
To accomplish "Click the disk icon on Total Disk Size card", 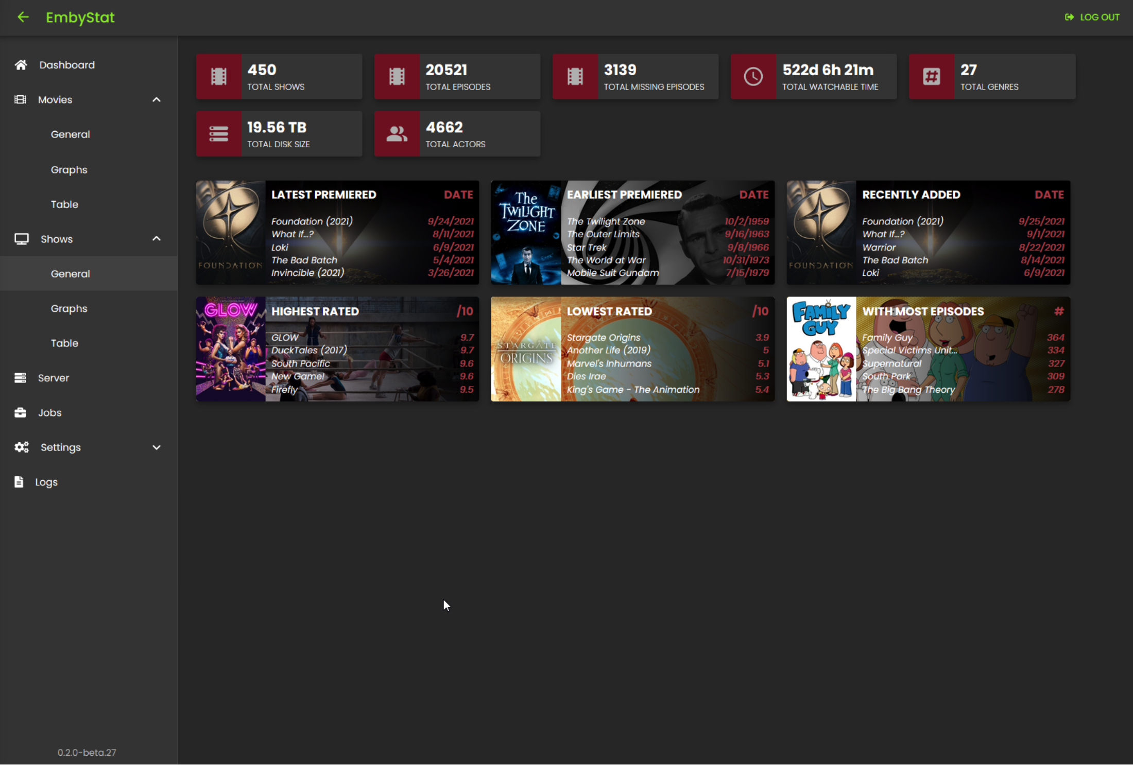I will coord(218,134).
